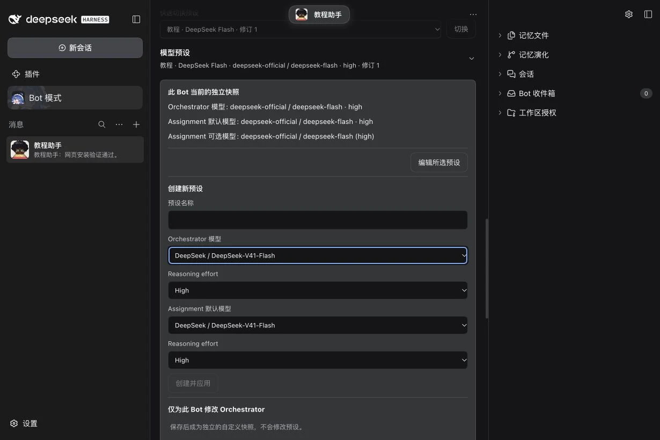
Task: Click the 仅为此 Bot 修改 Orchestrator heading
Action: point(216,409)
